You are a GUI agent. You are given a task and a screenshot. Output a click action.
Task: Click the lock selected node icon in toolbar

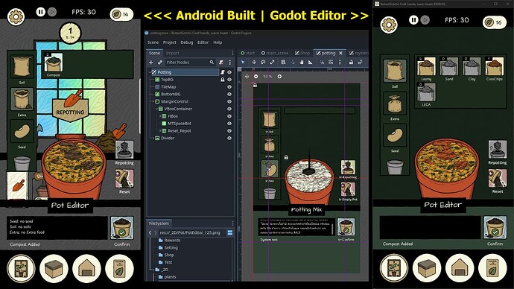351,62
